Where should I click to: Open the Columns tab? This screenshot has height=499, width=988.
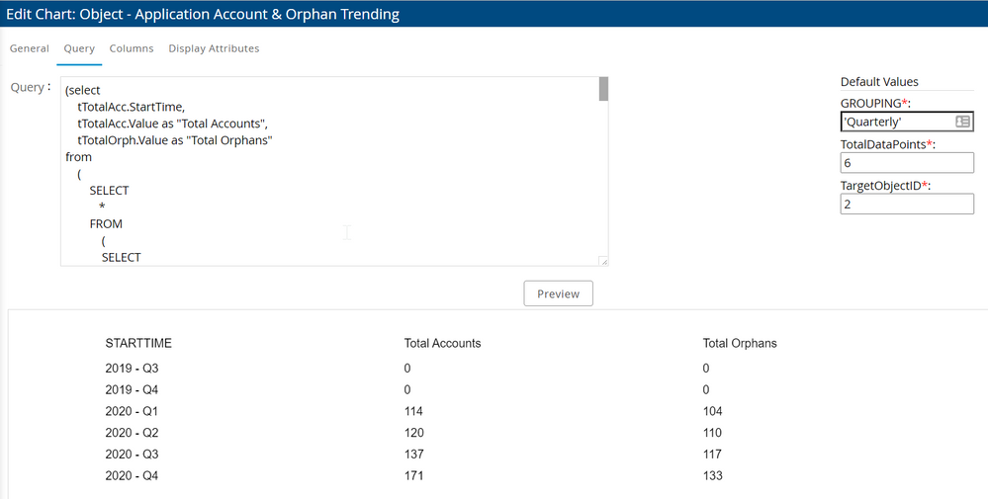click(x=132, y=48)
